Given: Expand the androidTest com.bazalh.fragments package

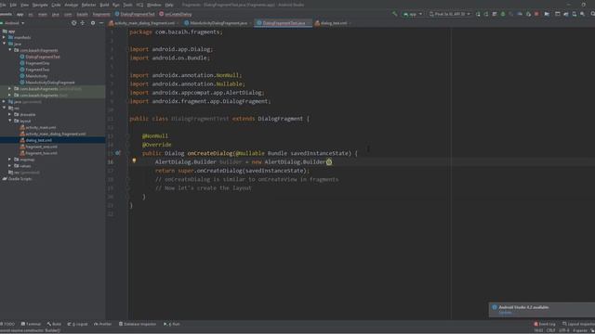Looking at the screenshot, I should tap(10, 89).
